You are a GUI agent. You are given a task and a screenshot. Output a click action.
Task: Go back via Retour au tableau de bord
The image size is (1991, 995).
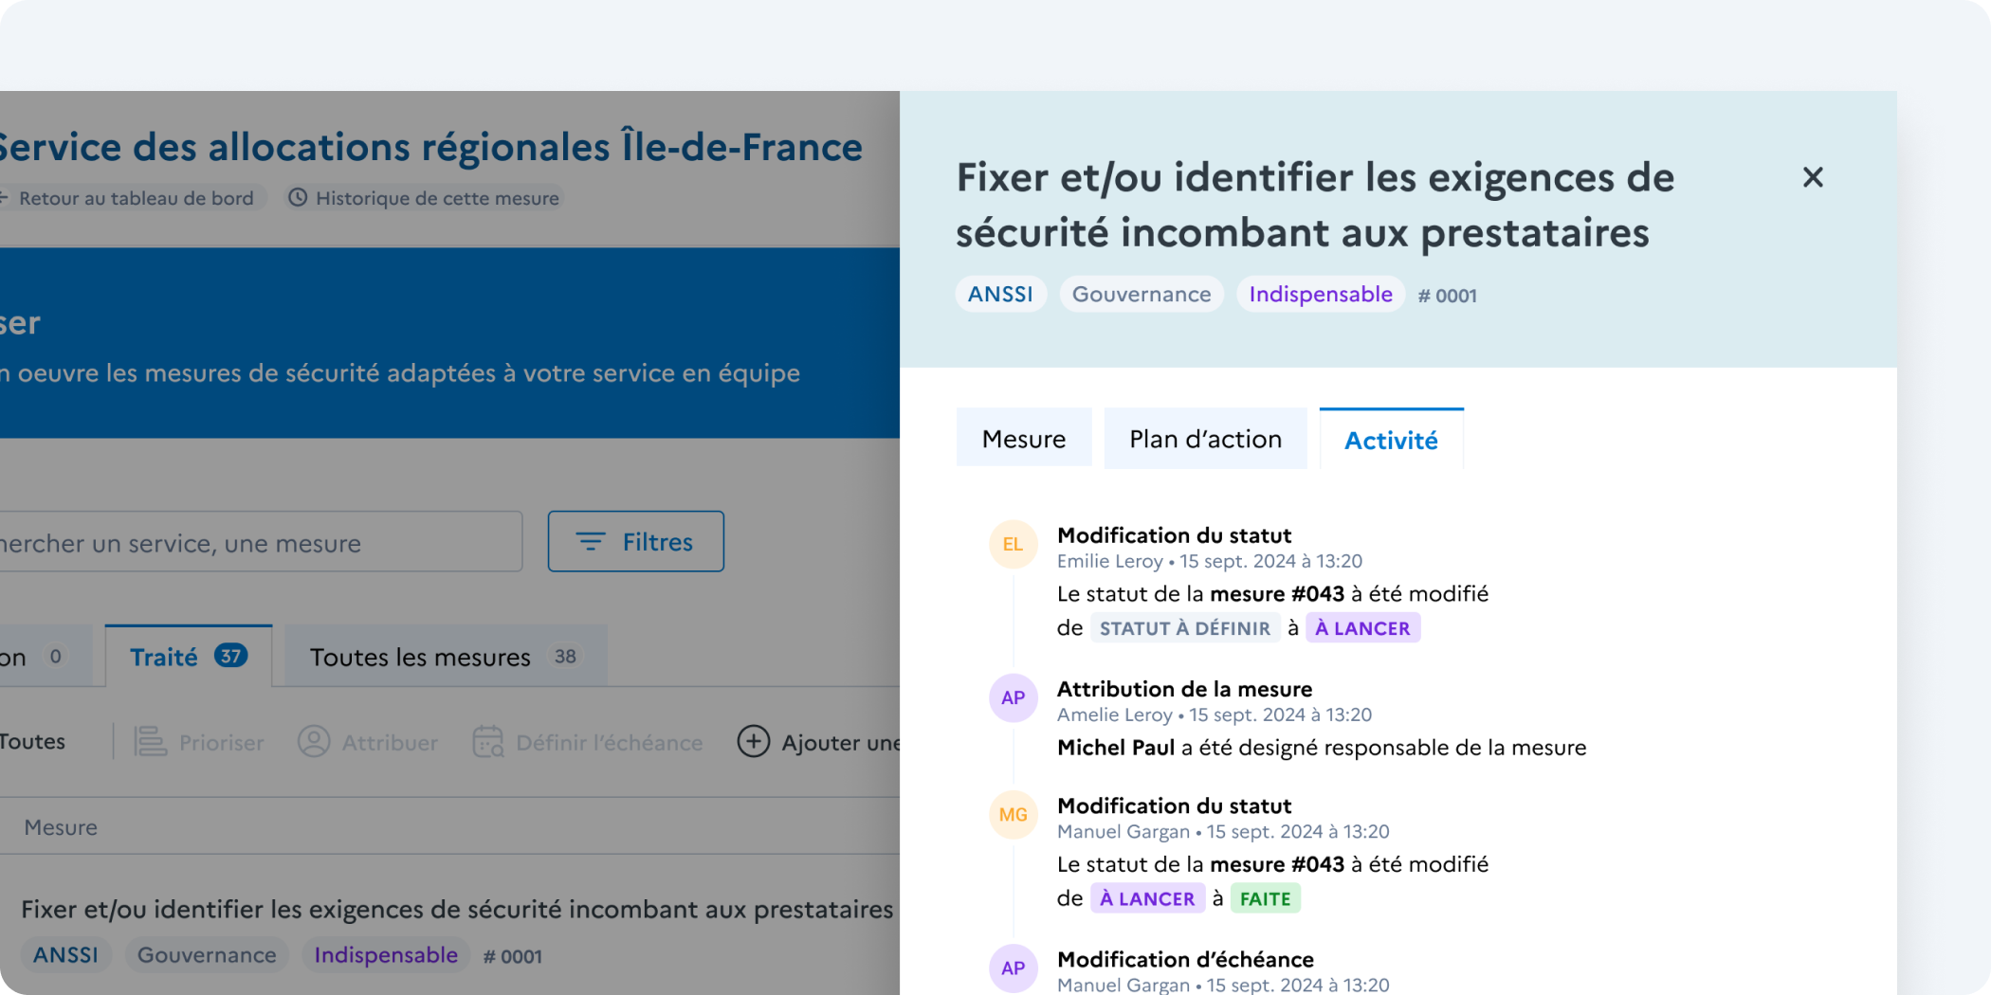pyautogui.click(x=135, y=198)
